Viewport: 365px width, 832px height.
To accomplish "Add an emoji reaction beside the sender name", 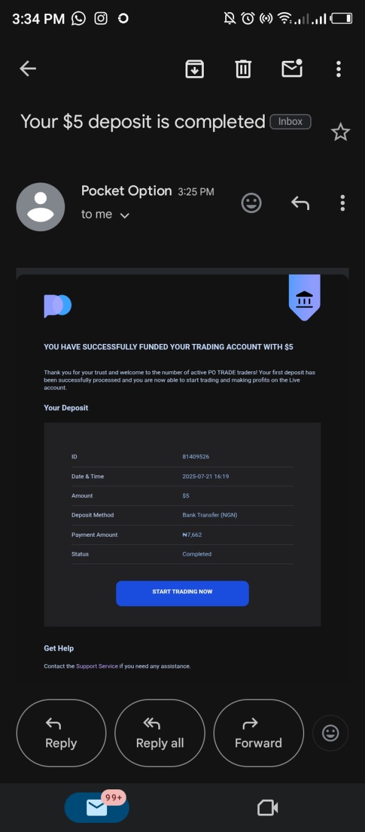I will [x=251, y=203].
